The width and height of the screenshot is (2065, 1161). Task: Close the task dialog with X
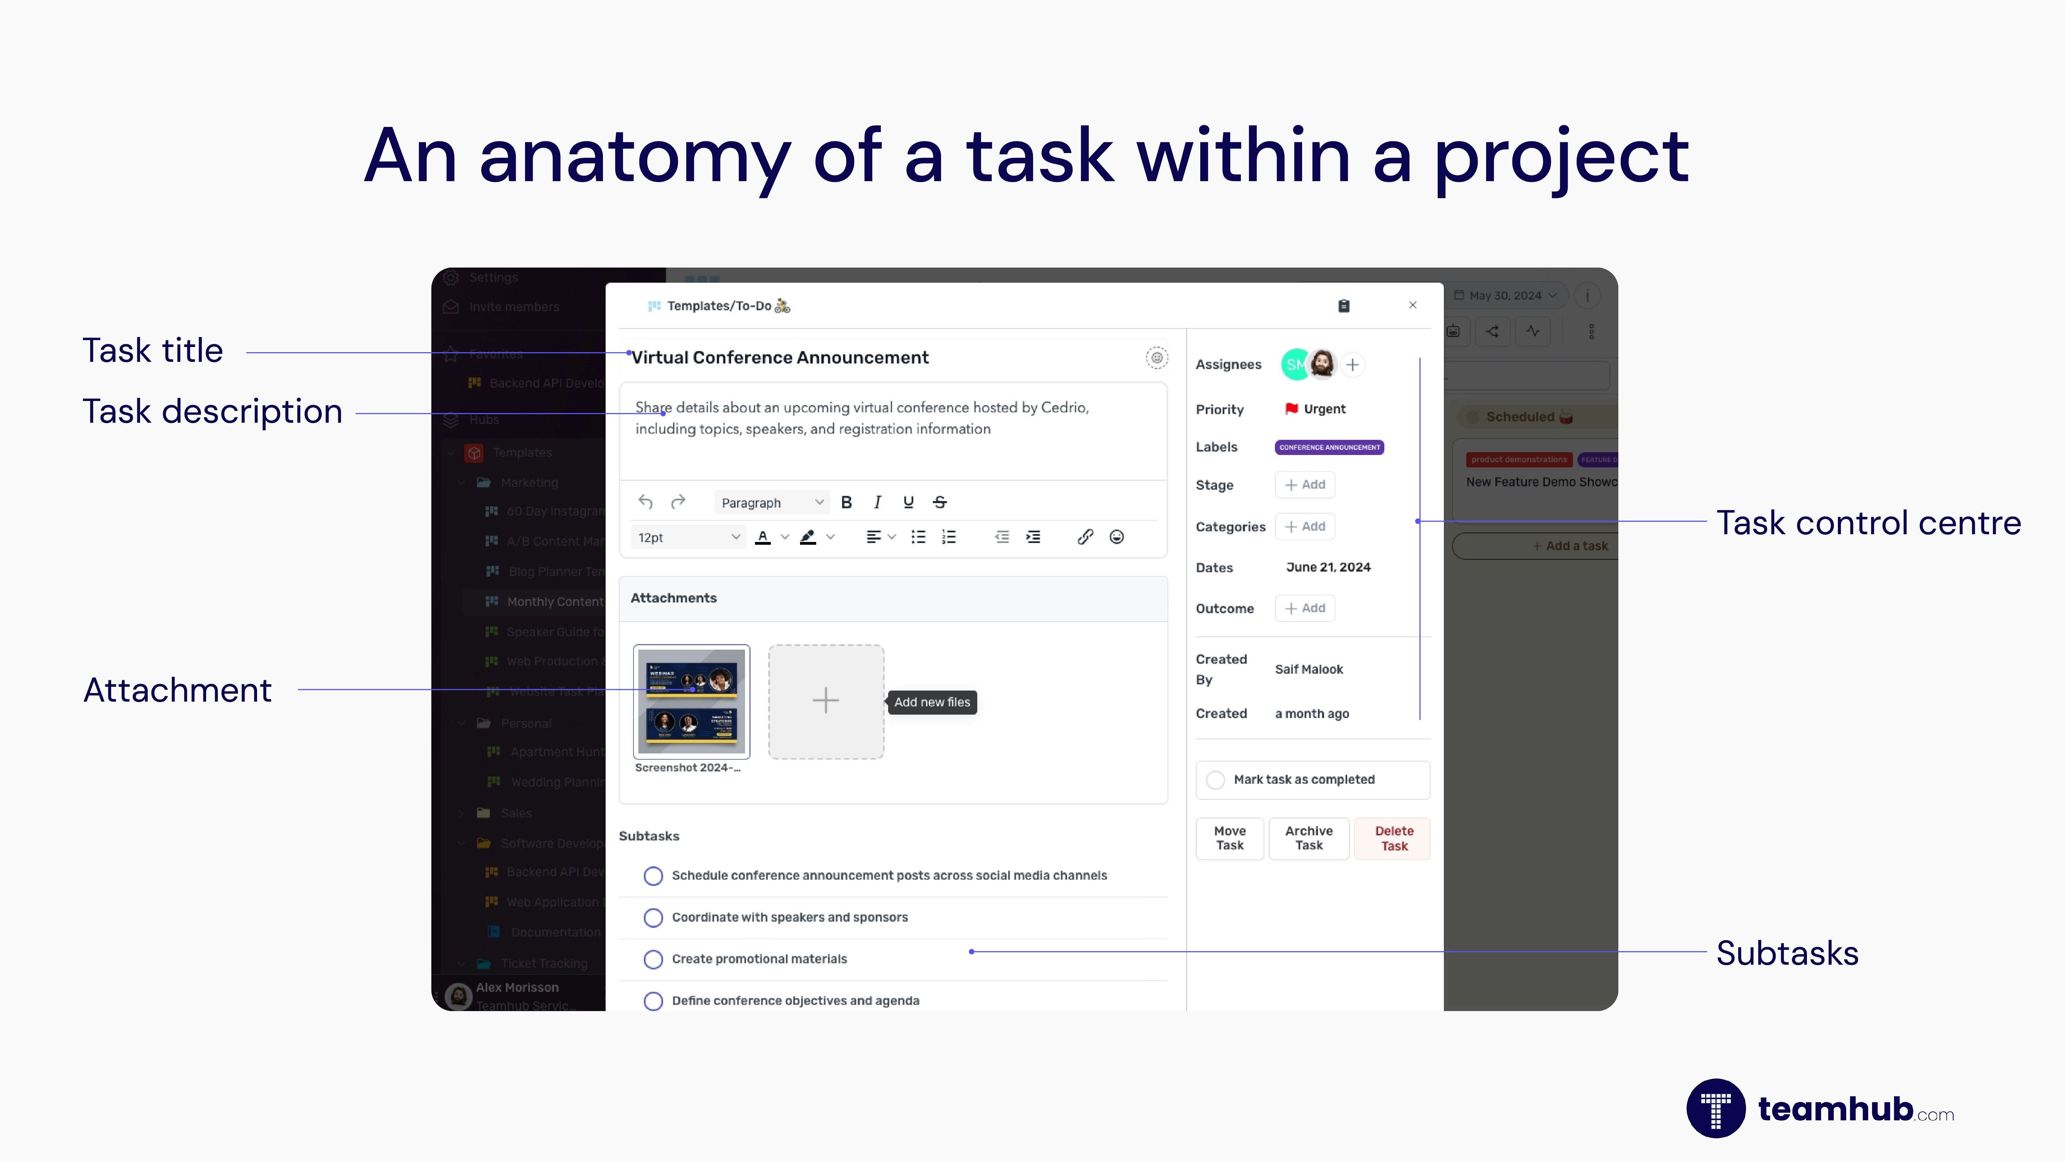pos(1413,305)
